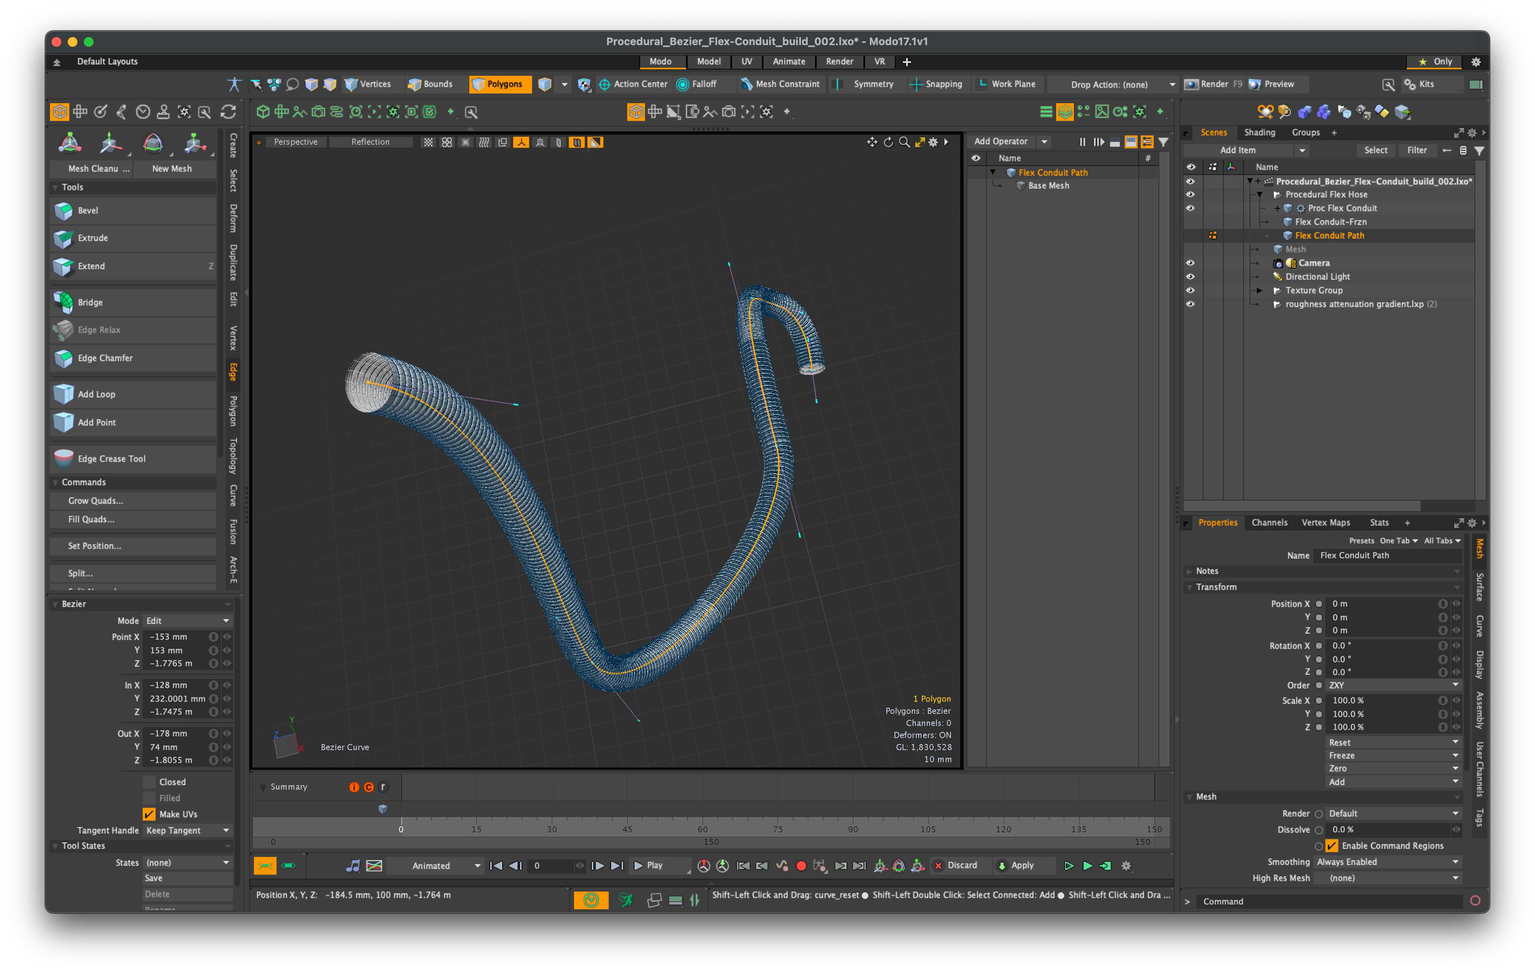
Task: Click the Add Operator button
Action: click(x=1001, y=141)
